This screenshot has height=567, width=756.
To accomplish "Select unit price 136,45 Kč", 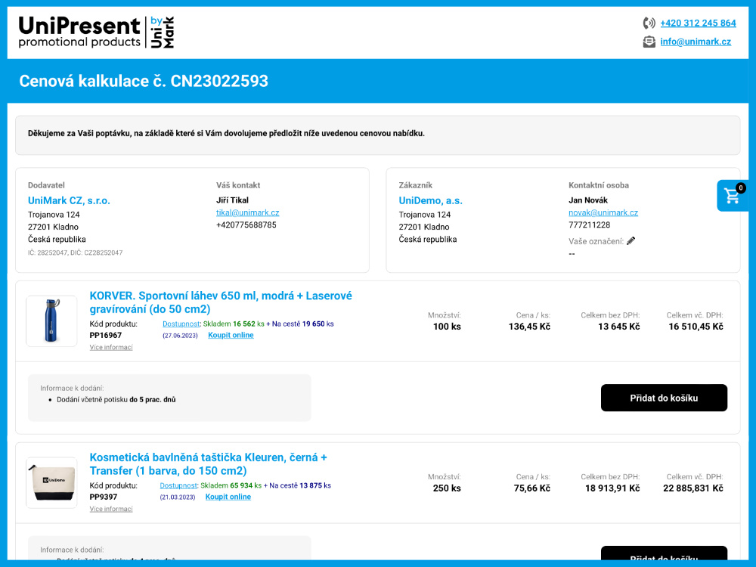I will tap(529, 327).
